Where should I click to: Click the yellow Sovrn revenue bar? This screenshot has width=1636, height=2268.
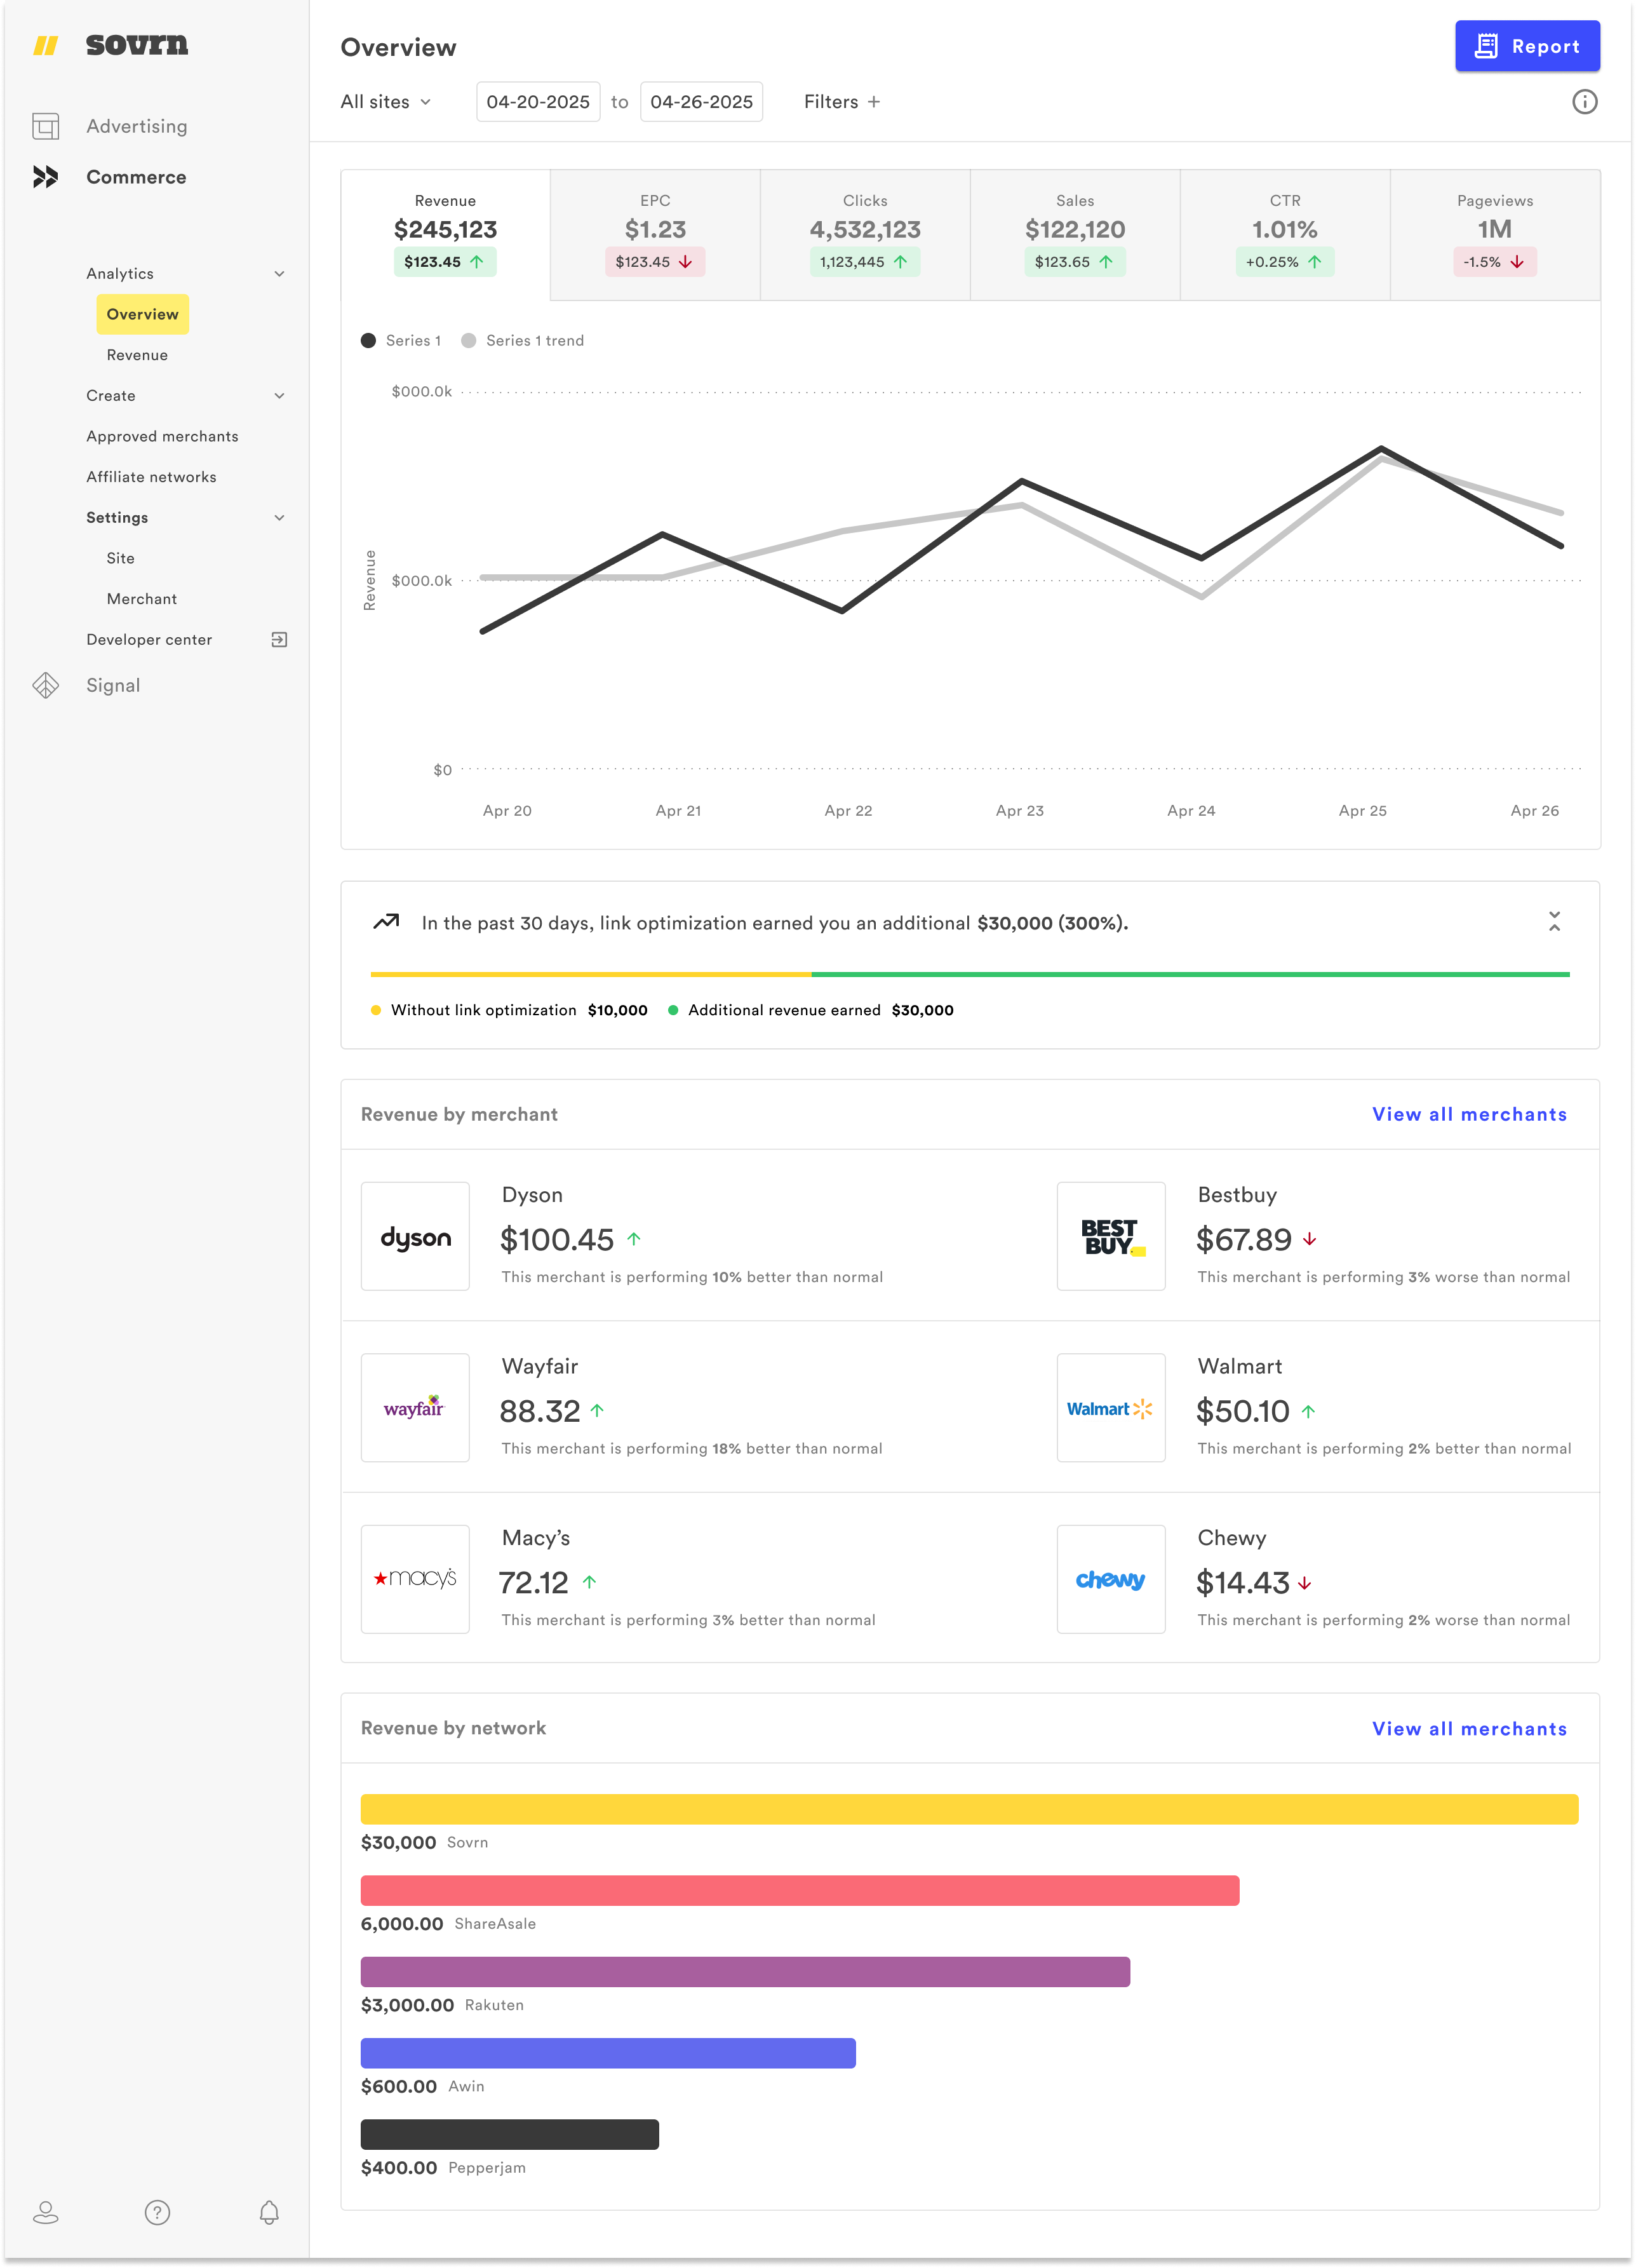[969, 1807]
